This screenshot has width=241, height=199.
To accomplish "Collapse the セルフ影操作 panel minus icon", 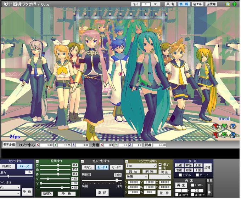I will click(82, 161).
